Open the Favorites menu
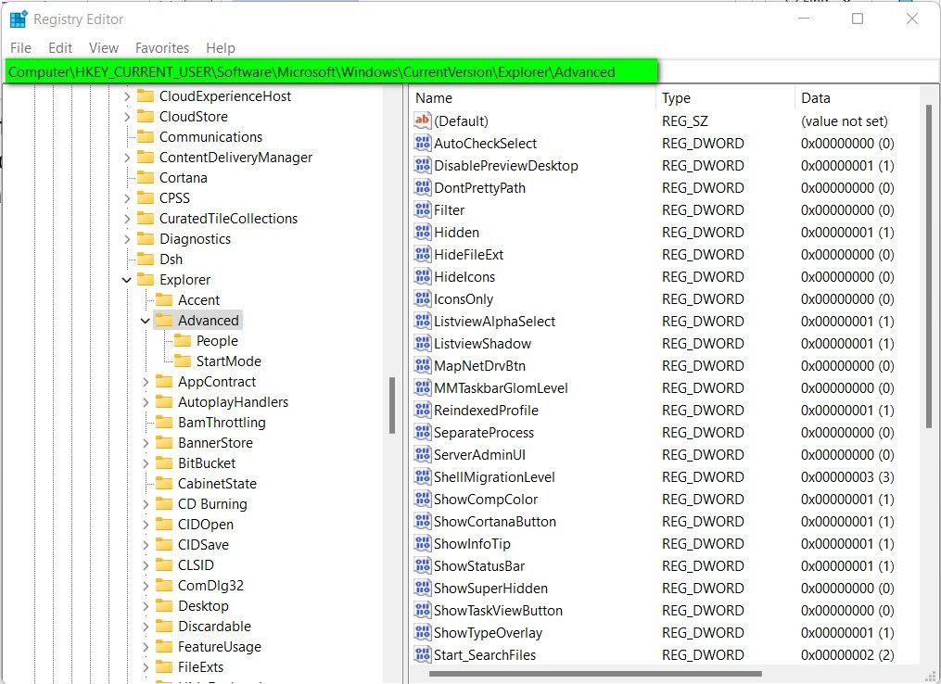 162,48
